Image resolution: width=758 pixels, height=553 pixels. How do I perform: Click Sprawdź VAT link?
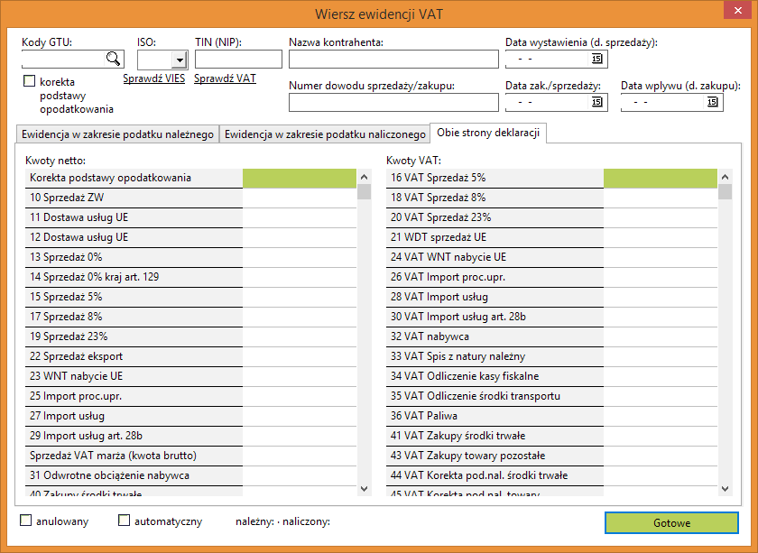(225, 78)
